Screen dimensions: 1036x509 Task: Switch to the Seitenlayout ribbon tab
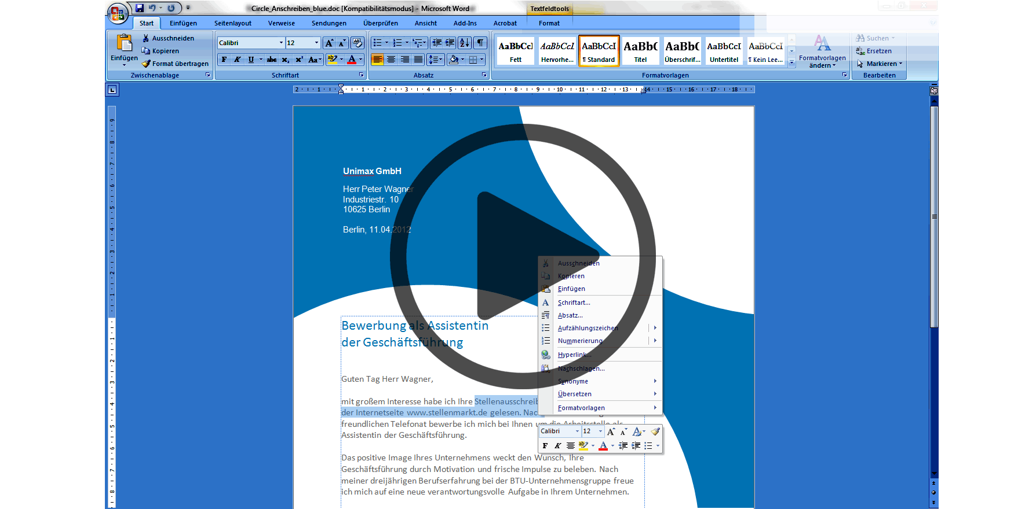[232, 23]
